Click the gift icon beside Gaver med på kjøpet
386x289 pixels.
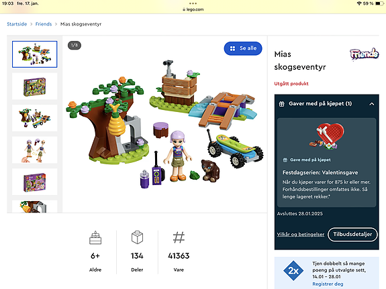click(x=282, y=104)
